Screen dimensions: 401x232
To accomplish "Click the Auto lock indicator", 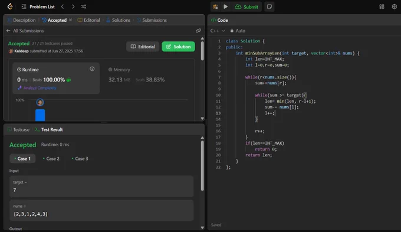I will 238,31.
